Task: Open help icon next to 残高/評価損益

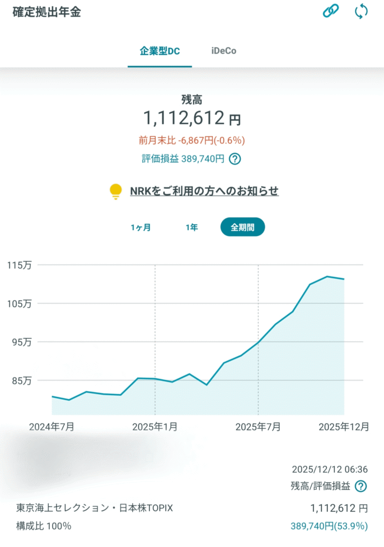Action: [362, 486]
